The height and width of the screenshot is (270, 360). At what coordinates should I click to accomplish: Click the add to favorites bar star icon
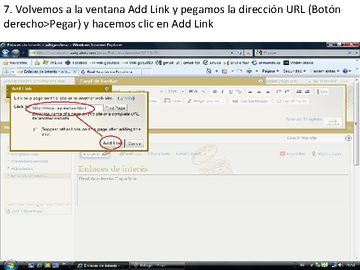[x=37, y=62]
